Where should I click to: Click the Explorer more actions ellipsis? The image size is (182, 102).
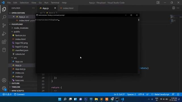33,8
